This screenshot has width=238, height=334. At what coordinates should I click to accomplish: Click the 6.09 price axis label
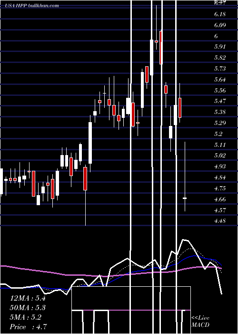[x=220, y=25]
